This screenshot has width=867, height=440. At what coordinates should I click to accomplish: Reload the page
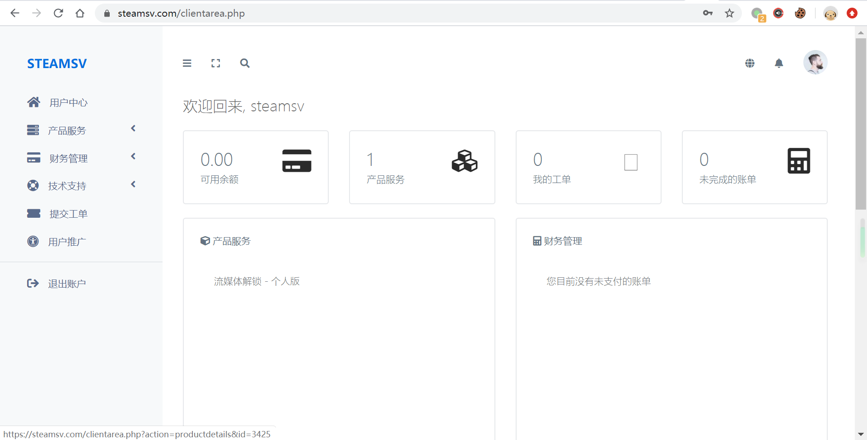pos(58,13)
